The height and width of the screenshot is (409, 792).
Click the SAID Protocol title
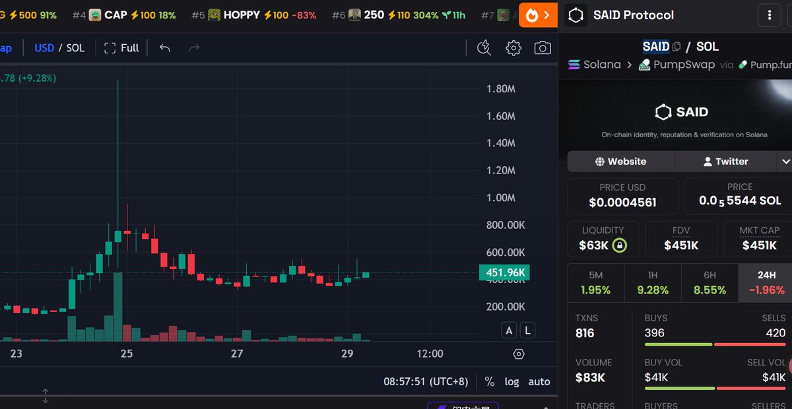pyautogui.click(x=634, y=15)
